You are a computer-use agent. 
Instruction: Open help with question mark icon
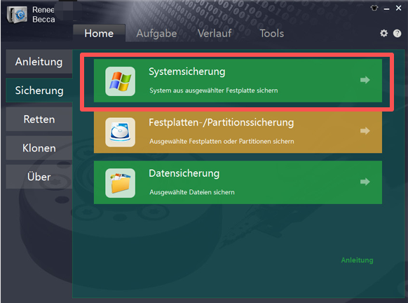point(397,34)
